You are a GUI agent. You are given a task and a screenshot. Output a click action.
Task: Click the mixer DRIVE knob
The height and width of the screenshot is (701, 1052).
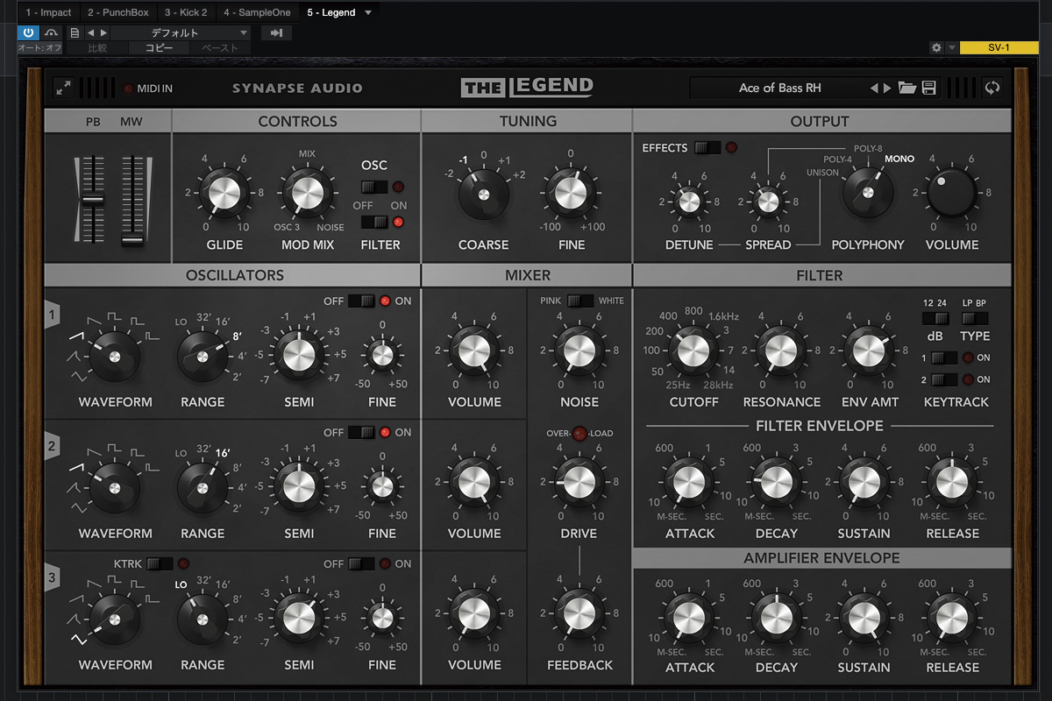pos(579,482)
